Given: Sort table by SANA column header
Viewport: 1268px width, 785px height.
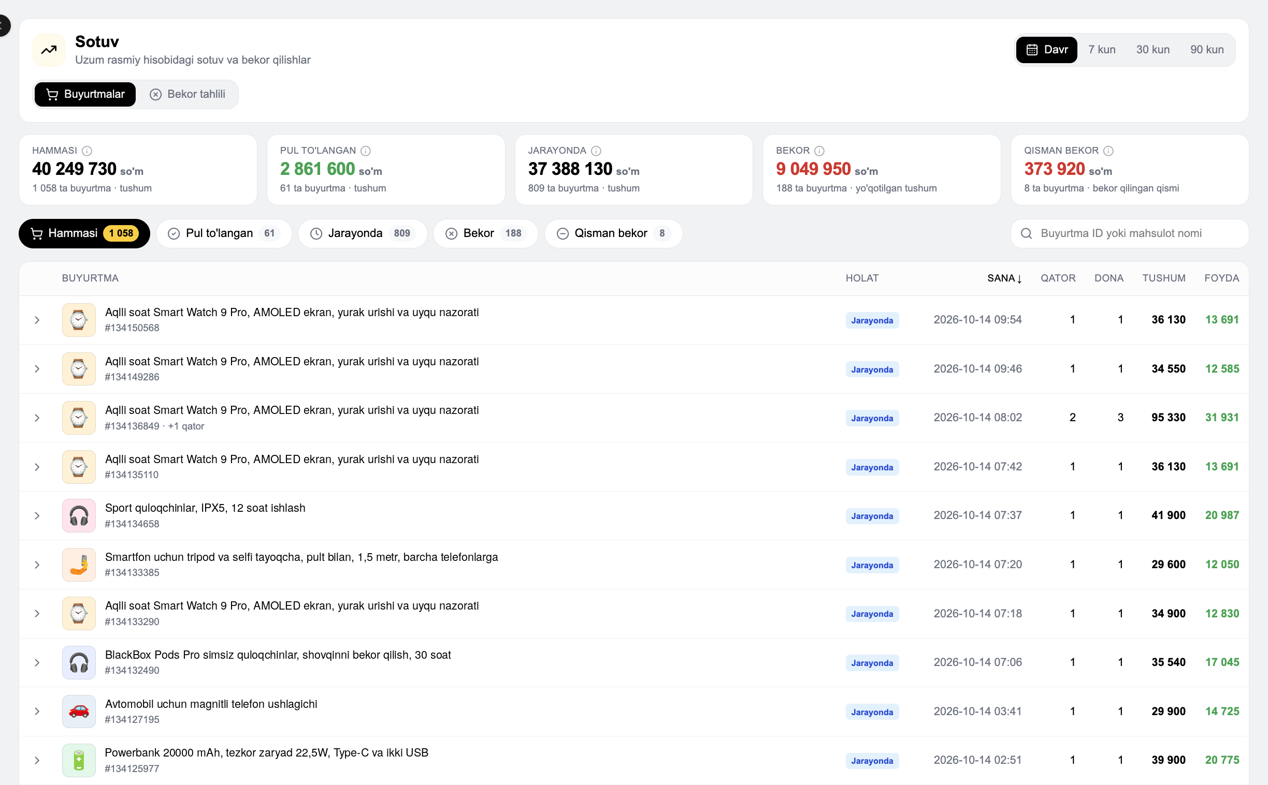Looking at the screenshot, I should pos(1004,278).
